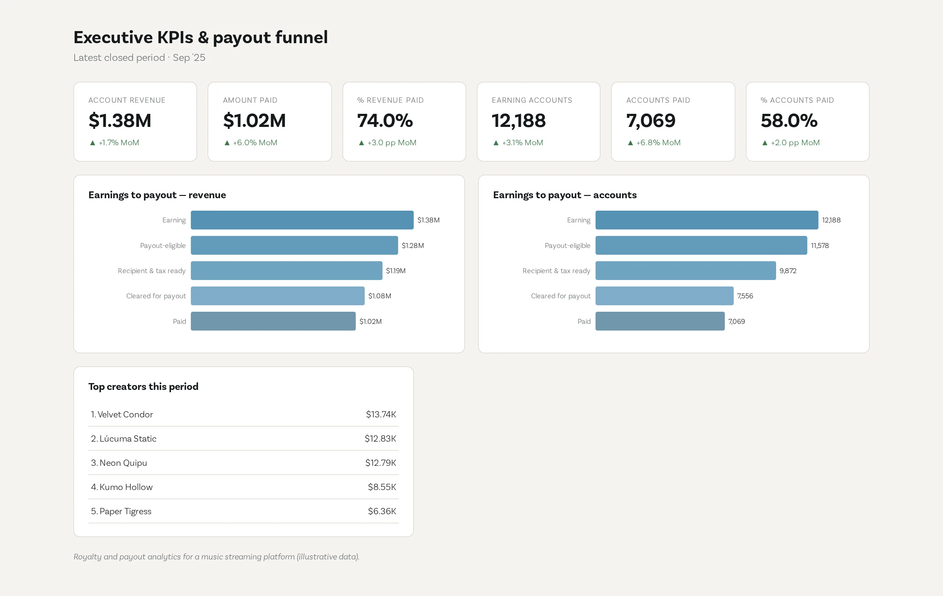Click the Amount Paid $1.02M value
Viewport: 943px width, 596px height.
[x=254, y=120]
